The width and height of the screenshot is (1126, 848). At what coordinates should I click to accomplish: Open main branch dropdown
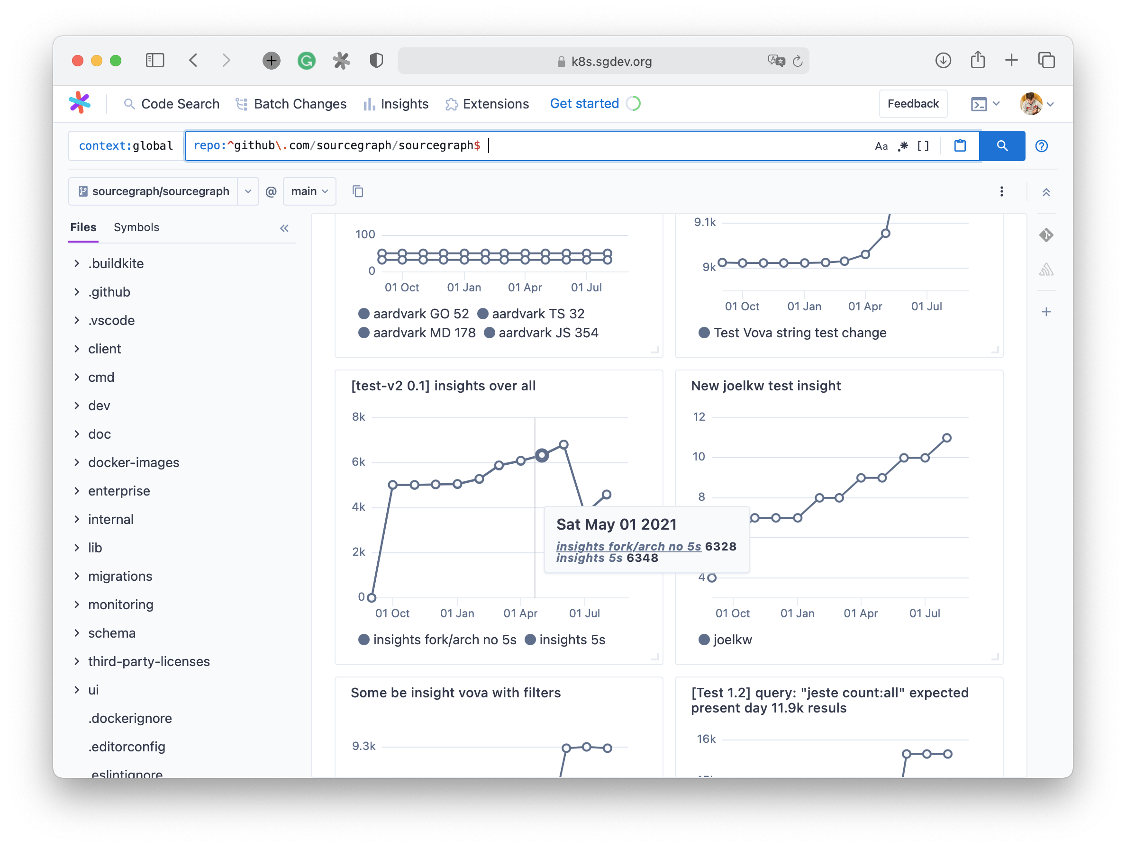pyautogui.click(x=309, y=191)
